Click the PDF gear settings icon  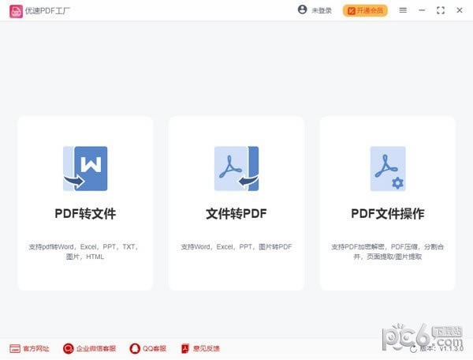pos(388,168)
